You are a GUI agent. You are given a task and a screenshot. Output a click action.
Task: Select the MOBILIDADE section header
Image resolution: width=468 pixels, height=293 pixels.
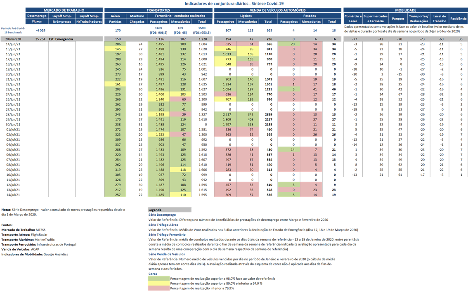pyautogui.click(x=406, y=10)
